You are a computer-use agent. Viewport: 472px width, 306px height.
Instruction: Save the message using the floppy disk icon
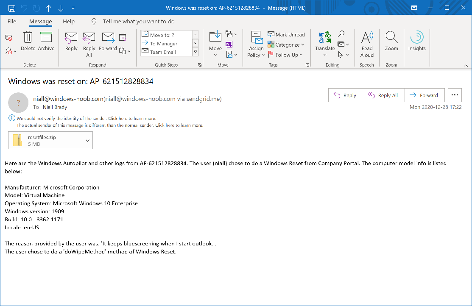point(12,8)
